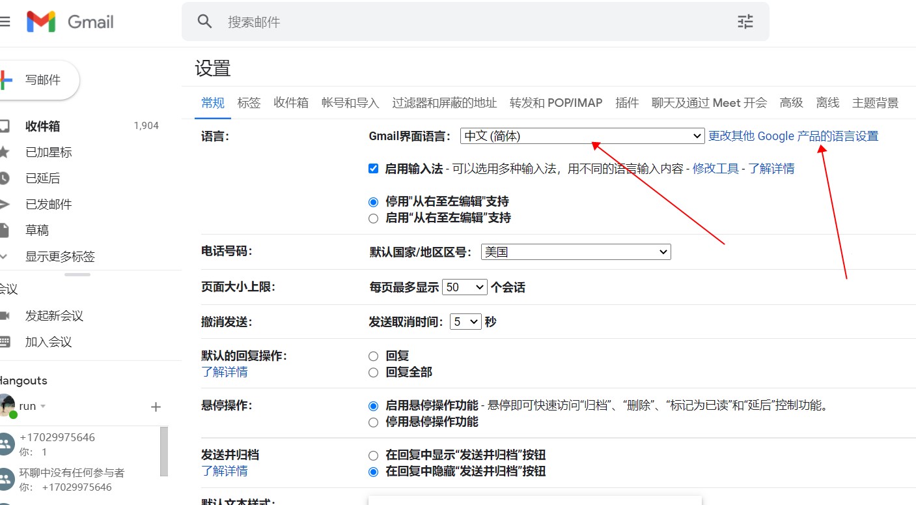Select 停用悬停操作功能 radio button
The width and height of the screenshot is (916, 505).
coord(373,422)
